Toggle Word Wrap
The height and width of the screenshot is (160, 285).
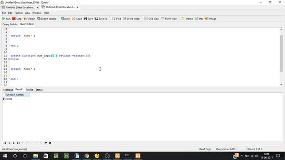[131, 19]
